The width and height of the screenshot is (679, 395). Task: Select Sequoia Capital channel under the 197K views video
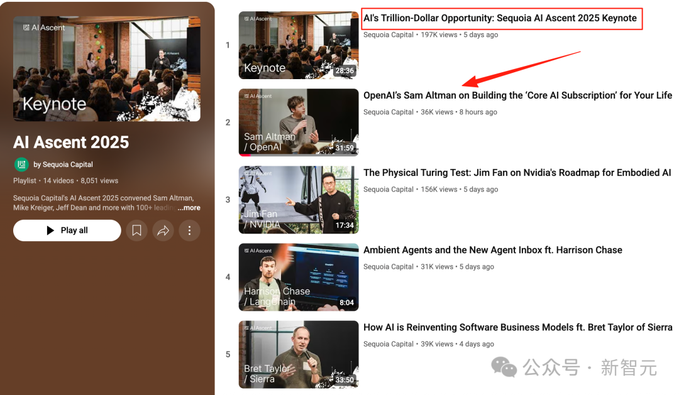pos(389,35)
